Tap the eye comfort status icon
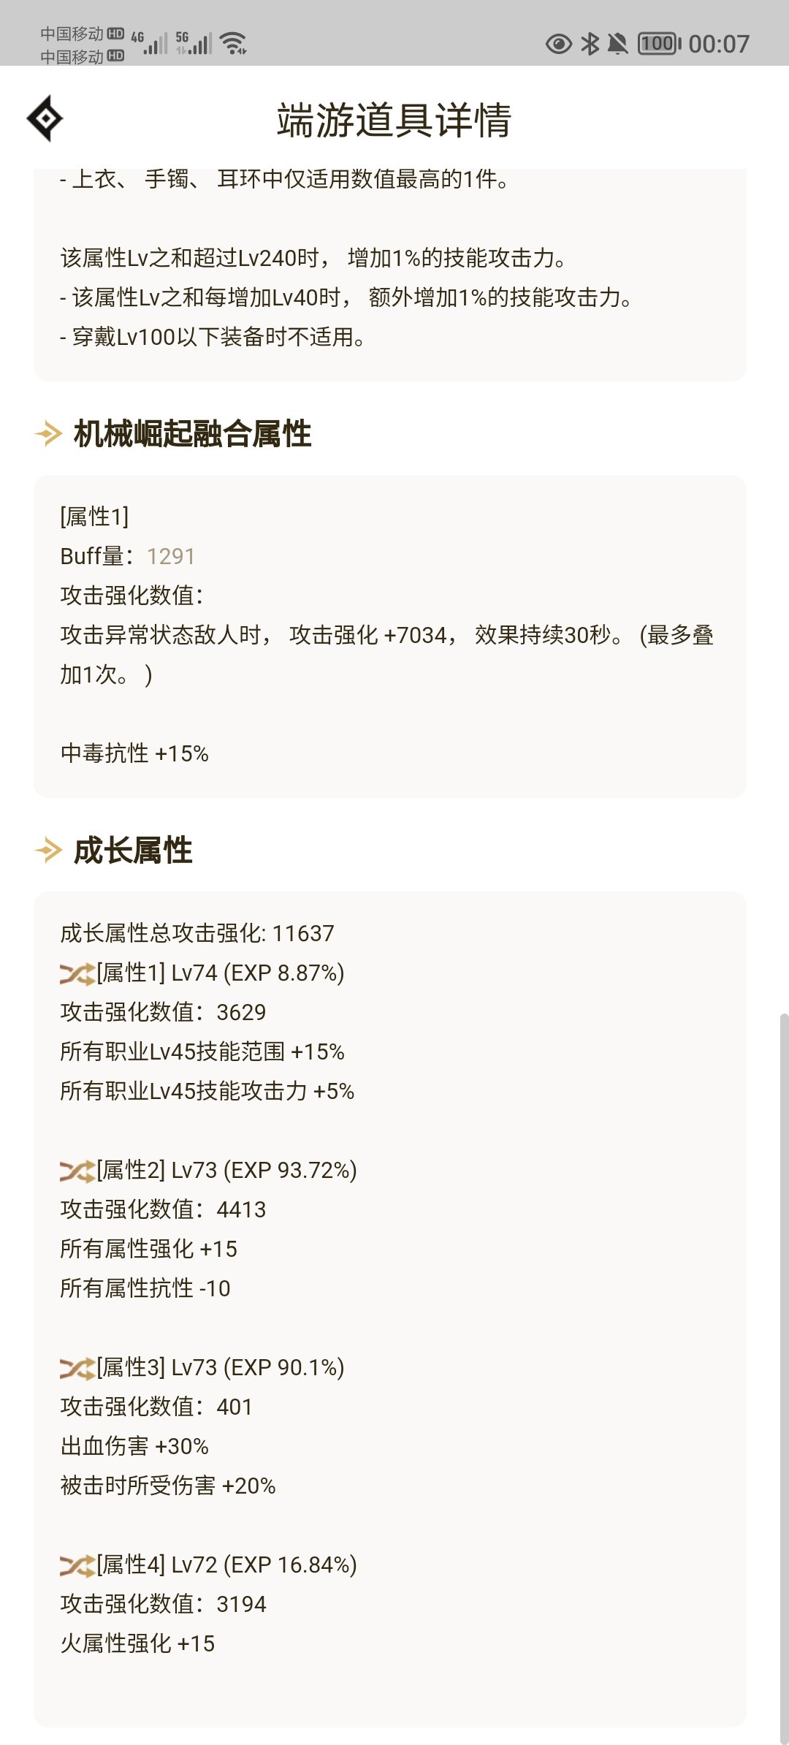Viewport: 789px width, 1745px height. [x=559, y=44]
